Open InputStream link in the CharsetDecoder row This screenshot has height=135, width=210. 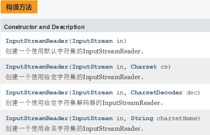click(92, 93)
